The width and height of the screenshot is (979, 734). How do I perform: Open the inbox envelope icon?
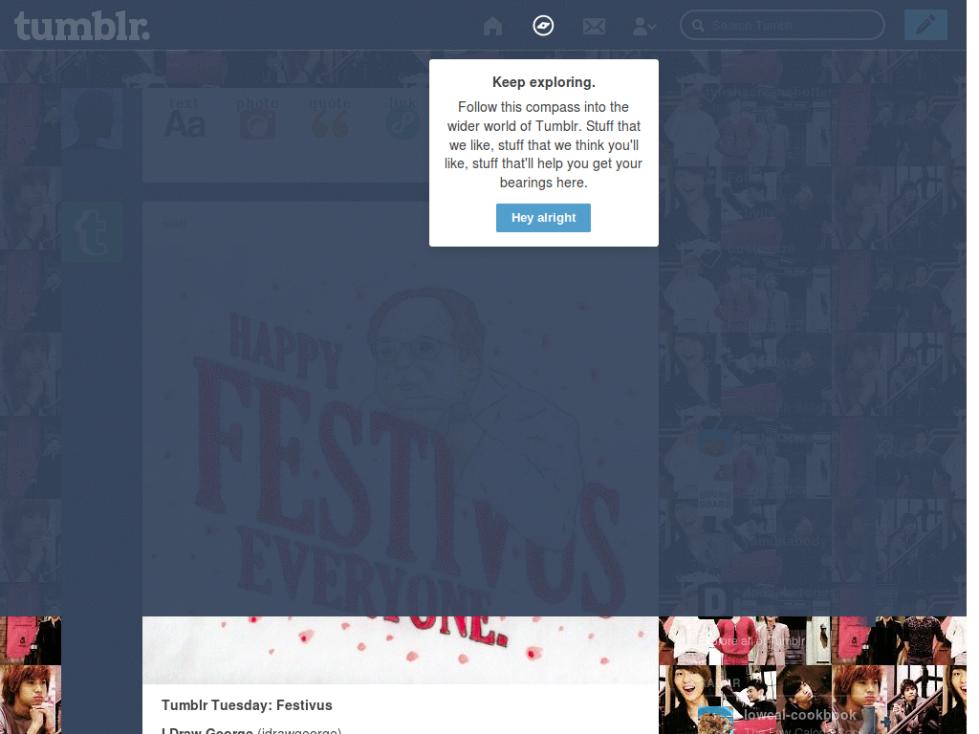594,26
